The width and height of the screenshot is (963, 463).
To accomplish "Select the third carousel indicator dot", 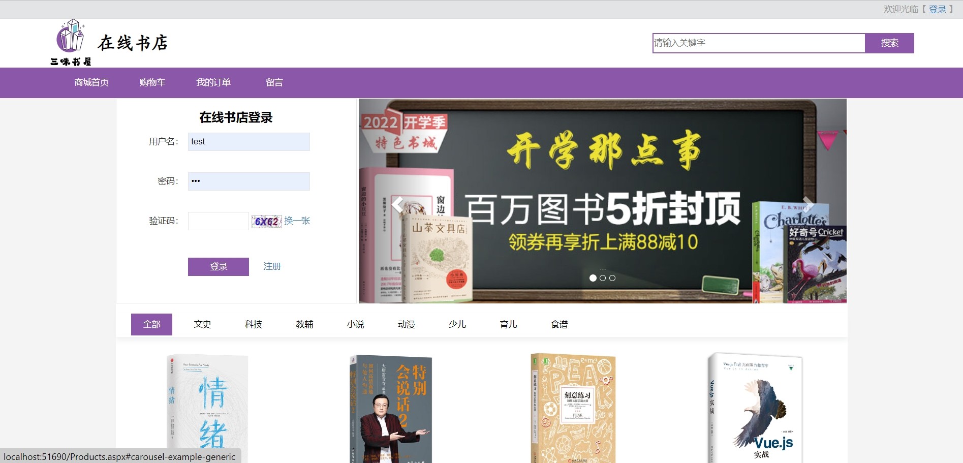I will point(612,278).
